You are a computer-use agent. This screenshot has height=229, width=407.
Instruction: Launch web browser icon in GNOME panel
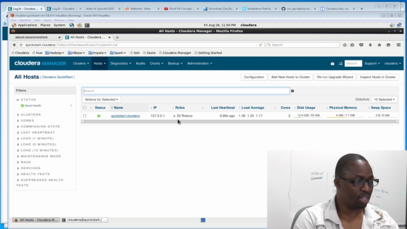click(71, 25)
